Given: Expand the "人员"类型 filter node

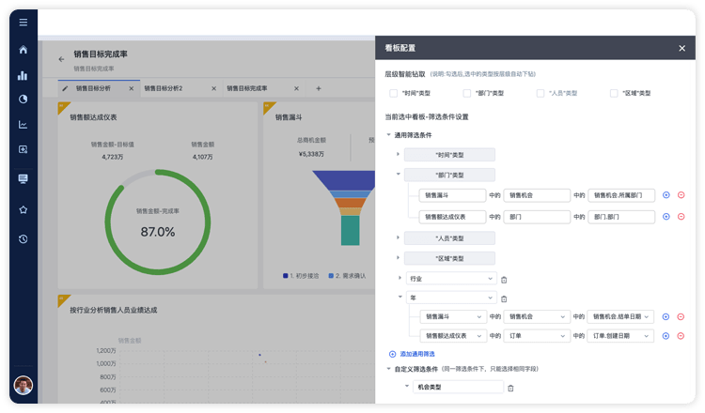Looking at the screenshot, I should click(398, 237).
